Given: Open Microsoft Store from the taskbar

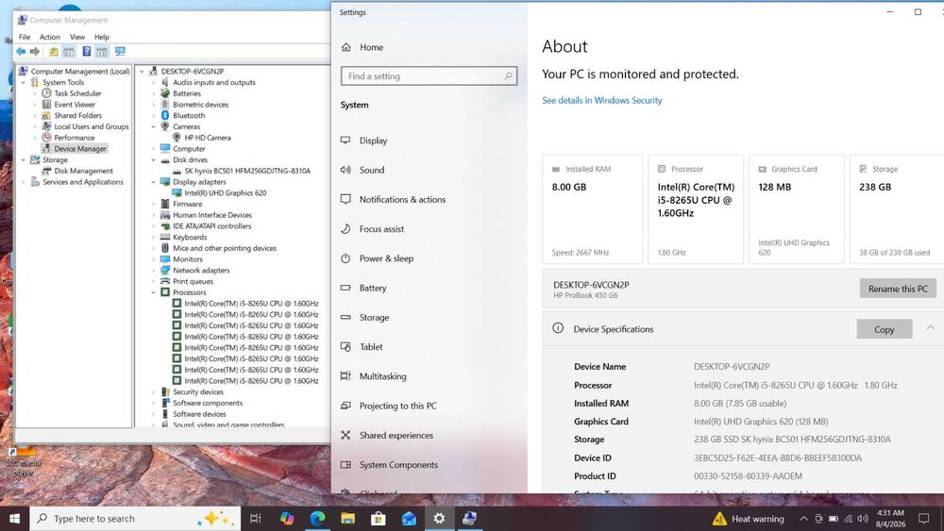Looking at the screenshot, I should (x=379, y=519).
